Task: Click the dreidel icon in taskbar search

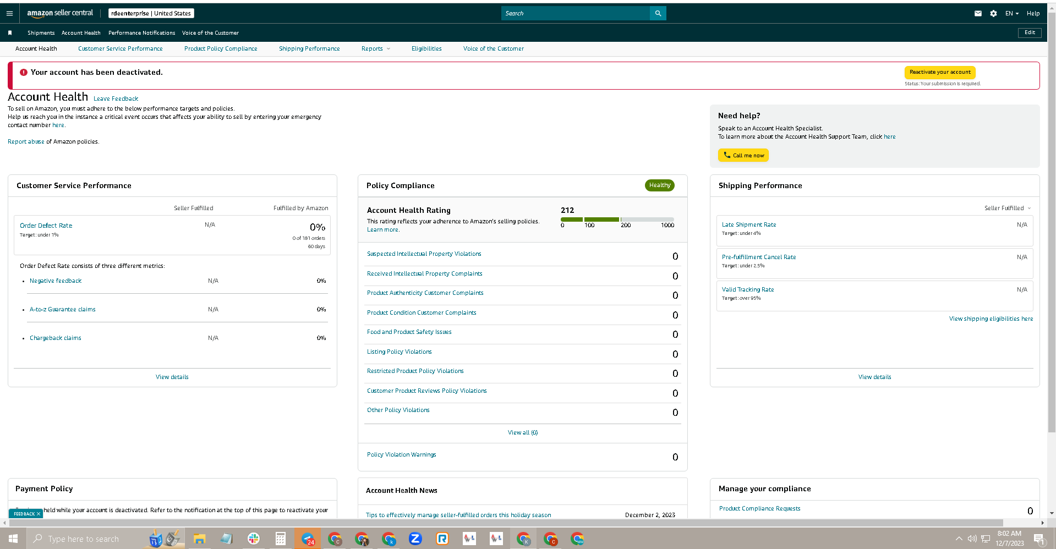Action: pyautogui.click(x=156, y=539)
